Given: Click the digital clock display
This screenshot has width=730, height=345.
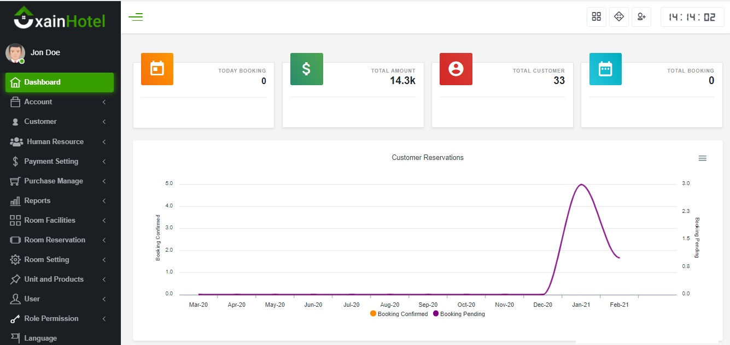Looking at the screenshot, I should point(692,17).
